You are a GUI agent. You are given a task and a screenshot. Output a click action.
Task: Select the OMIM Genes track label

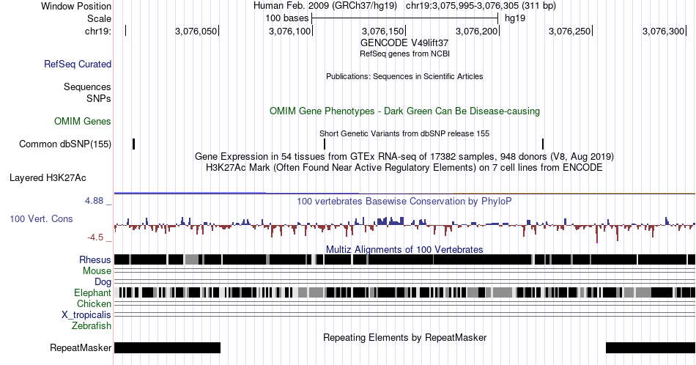[x=83, y=121]
